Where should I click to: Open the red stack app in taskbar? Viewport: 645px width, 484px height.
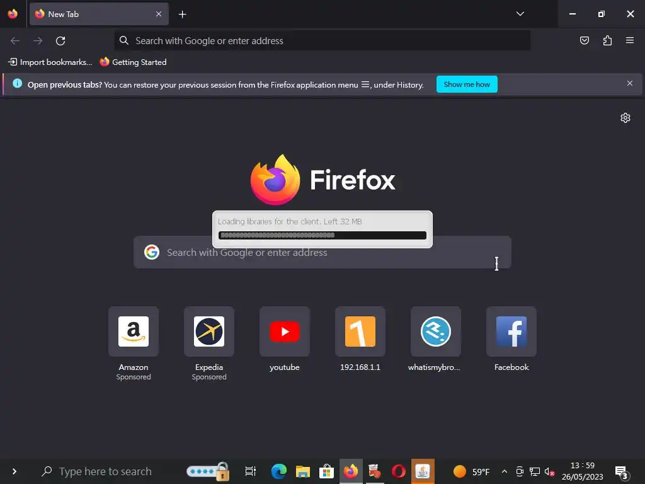point(374,471)
